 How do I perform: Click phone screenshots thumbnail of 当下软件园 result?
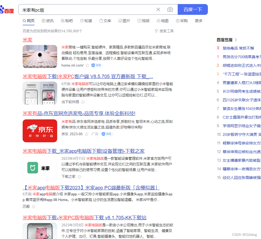(40, 93)
